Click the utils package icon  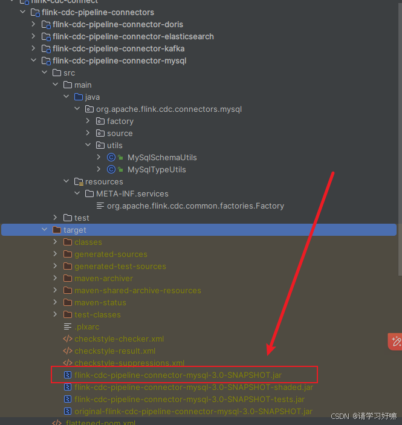pyautogui.click(x=100, y=145)
